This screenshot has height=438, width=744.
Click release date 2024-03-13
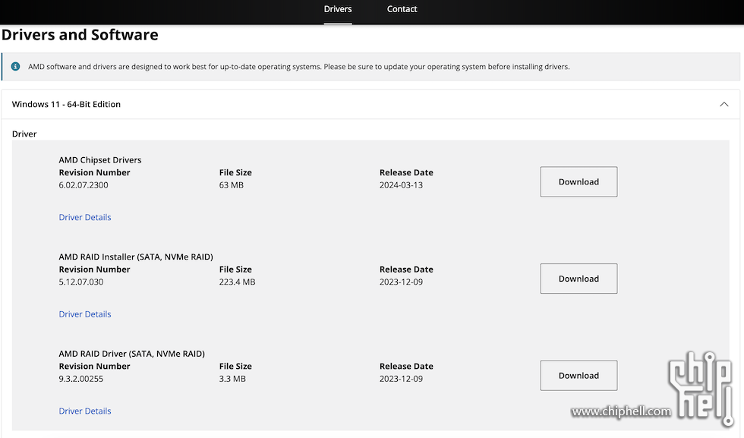coord(401,185)
